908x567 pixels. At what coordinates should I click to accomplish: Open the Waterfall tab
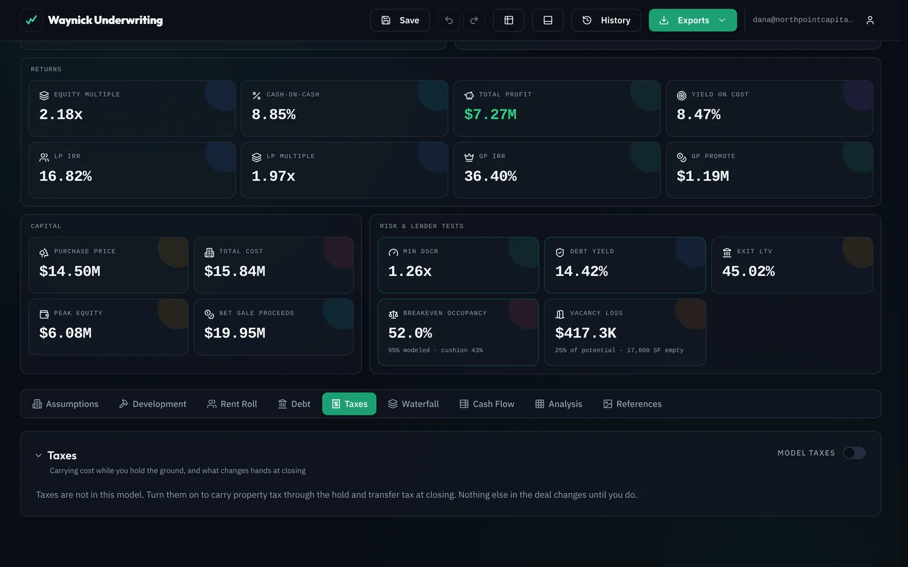(414, 404)
